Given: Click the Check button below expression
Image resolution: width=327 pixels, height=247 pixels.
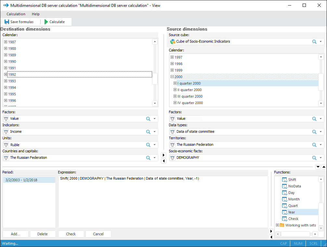Looking at the screenshot, I should coord(71,234).
